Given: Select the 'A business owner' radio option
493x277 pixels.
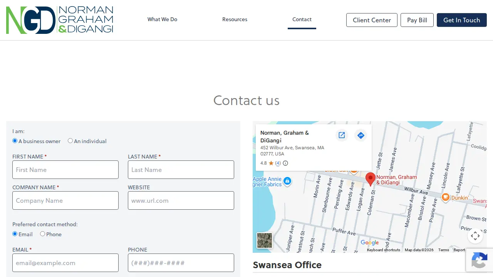Looking at the screenshot, I should pos(15,141).
